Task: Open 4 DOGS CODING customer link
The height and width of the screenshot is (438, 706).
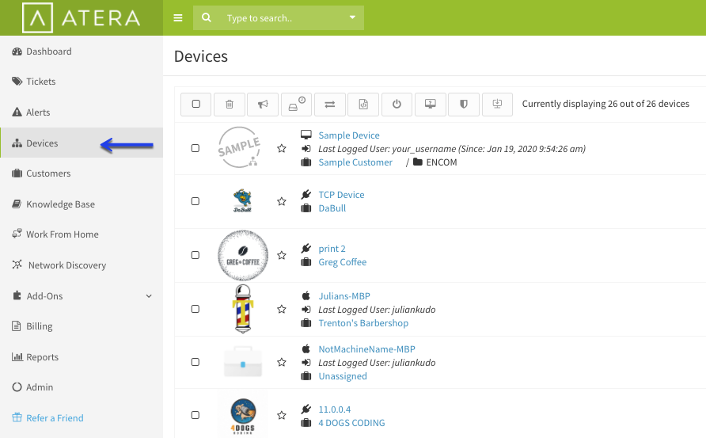Action: (351, 423)
